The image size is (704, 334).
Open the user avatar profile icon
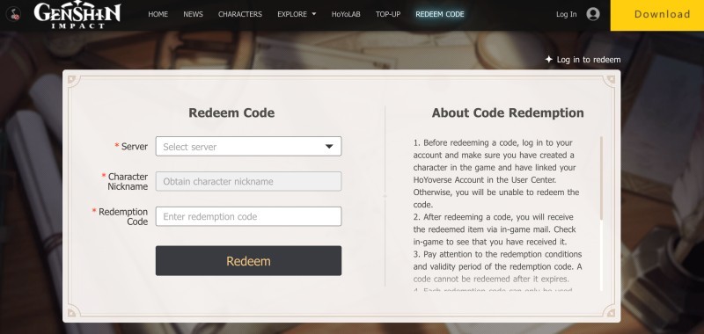(x=593, y=14)
